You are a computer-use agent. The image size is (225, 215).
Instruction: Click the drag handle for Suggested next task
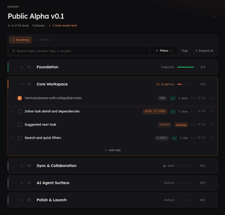click(x=12, y=125)
